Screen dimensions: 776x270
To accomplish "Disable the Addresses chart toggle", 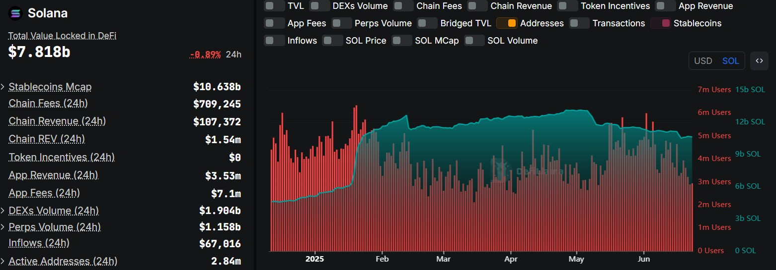I will 507,23.
